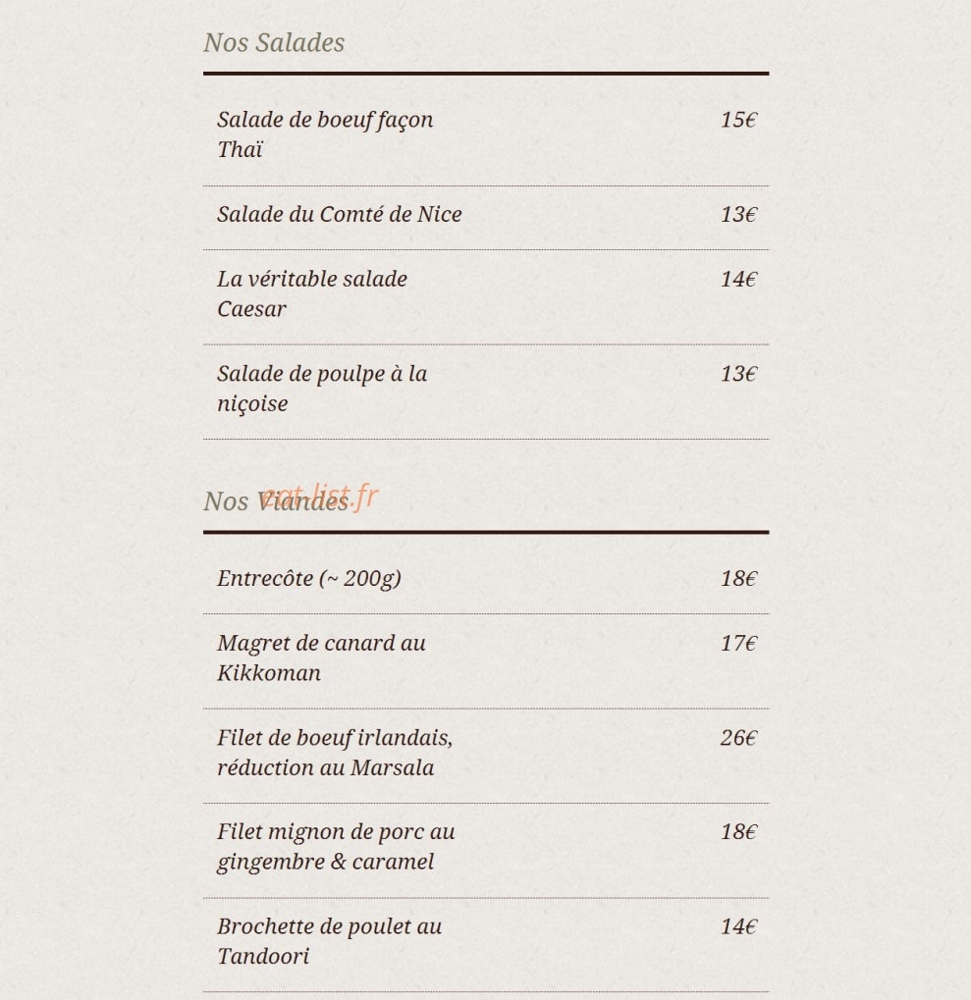The width and height of the screenshot is (971, 1000).
Task: Click the eat-list.fr watermark link
Action: 320,496
